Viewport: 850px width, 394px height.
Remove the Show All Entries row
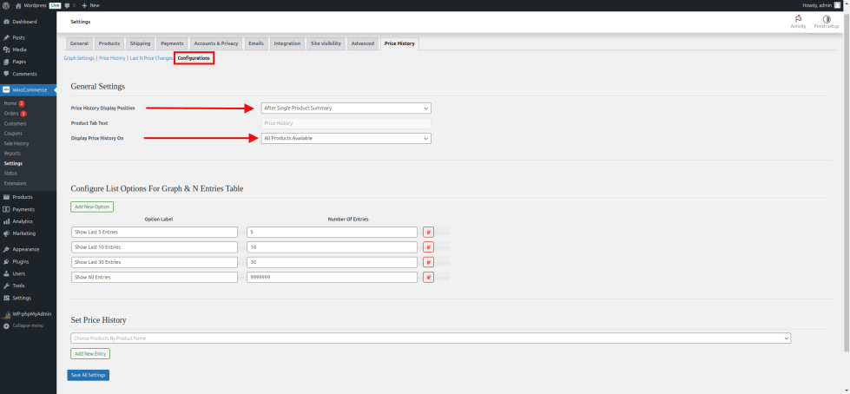point(428,277)
